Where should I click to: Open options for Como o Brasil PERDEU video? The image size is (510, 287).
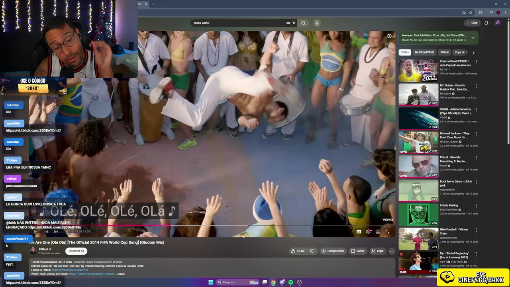[477, 62]
